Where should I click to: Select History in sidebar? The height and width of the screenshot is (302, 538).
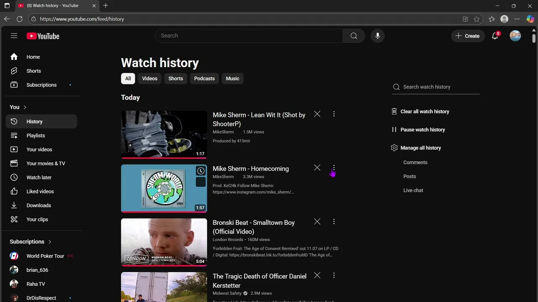click(x=41, y=122)
